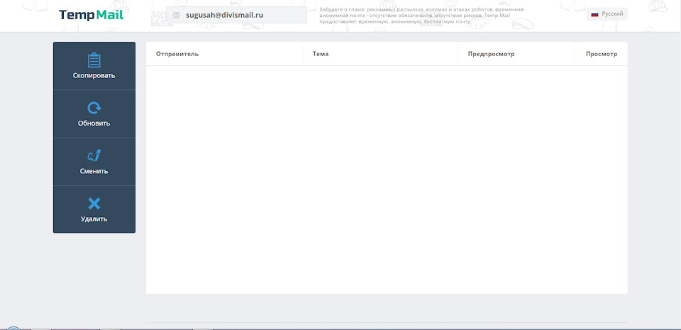The width and height of the screenshot is (681, 330).
Task: Click the Просмотр column header
Action: [602, 54]
